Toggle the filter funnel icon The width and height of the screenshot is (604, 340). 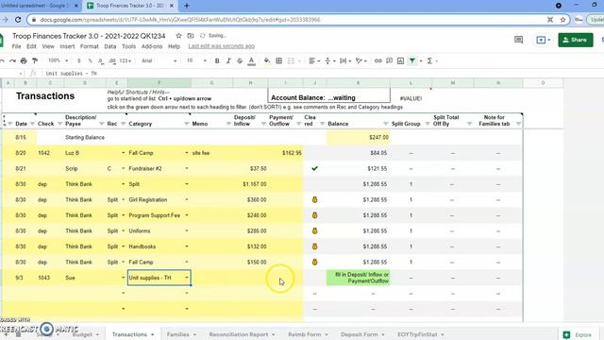click(412, 60)
